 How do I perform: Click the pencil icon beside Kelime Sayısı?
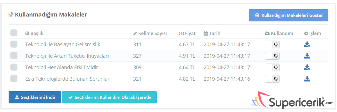135,34
